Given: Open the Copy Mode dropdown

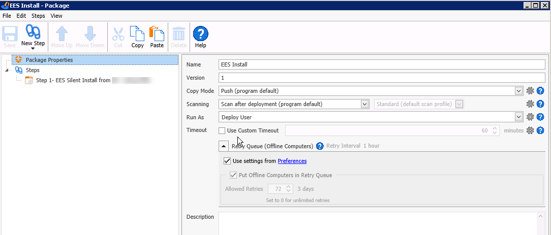Looking at the screenshot, I should click(x=518, y=91).
